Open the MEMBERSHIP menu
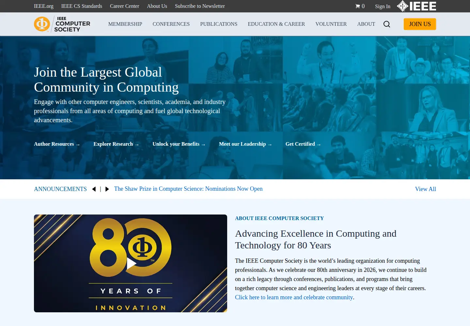The width and height of the screenshot is (470, 326). [125, 24]
